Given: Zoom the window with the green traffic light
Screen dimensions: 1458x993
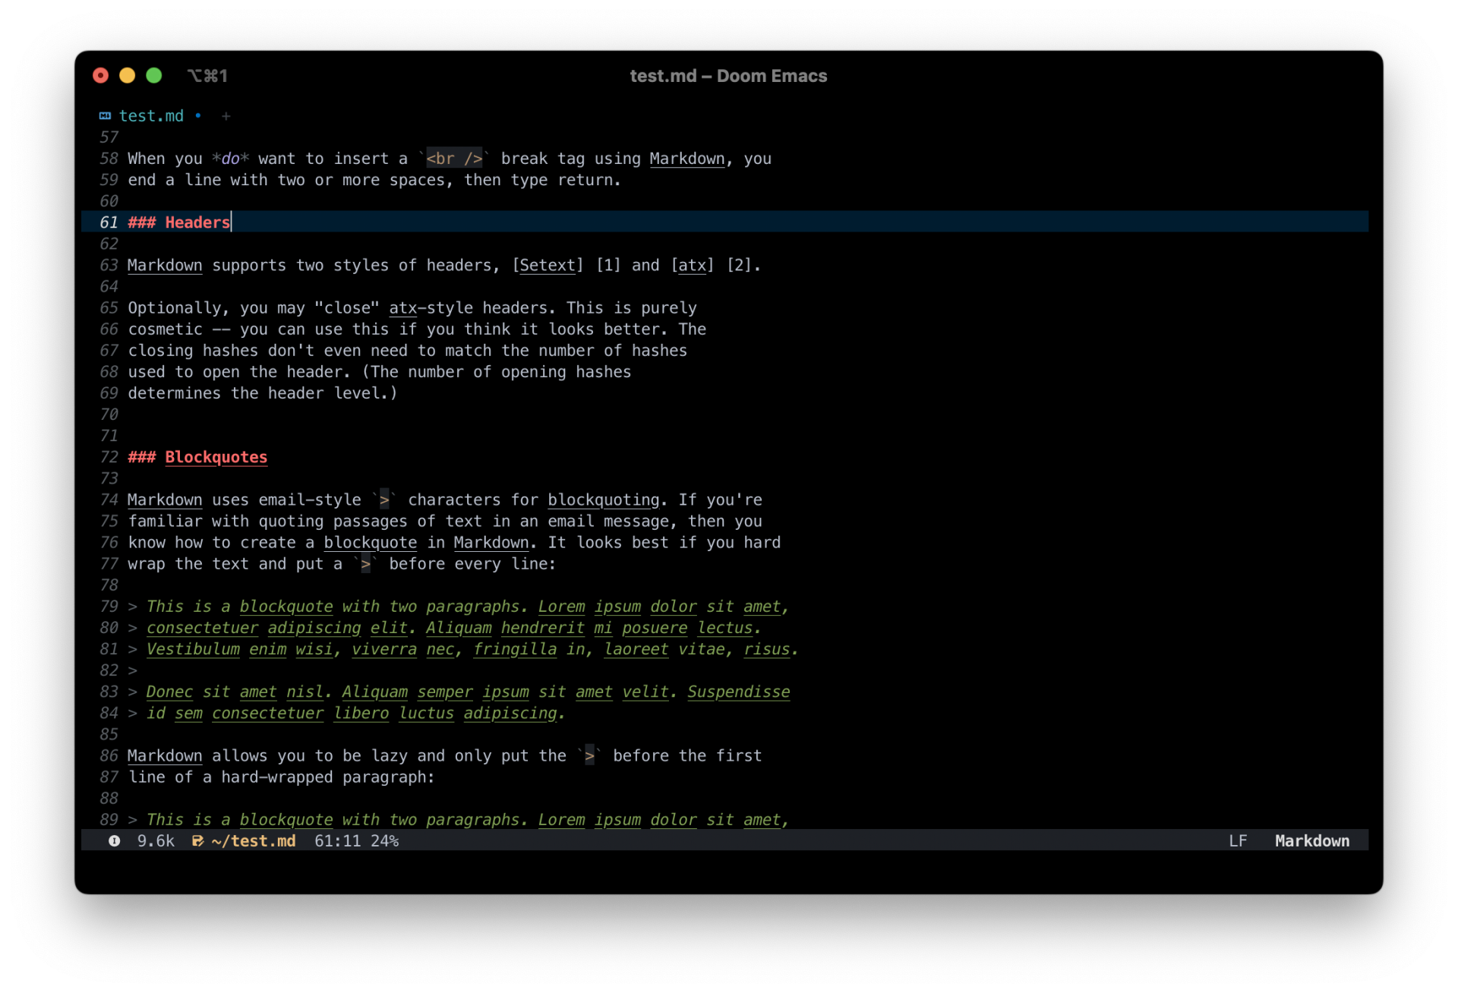Looking at the screenshot, I should (153, 75).
